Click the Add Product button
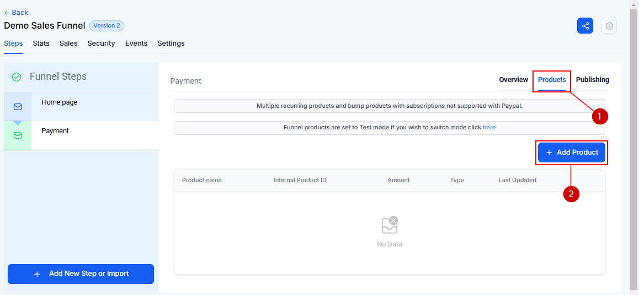Viewport: 639px width, 295px height. point(571,152)
